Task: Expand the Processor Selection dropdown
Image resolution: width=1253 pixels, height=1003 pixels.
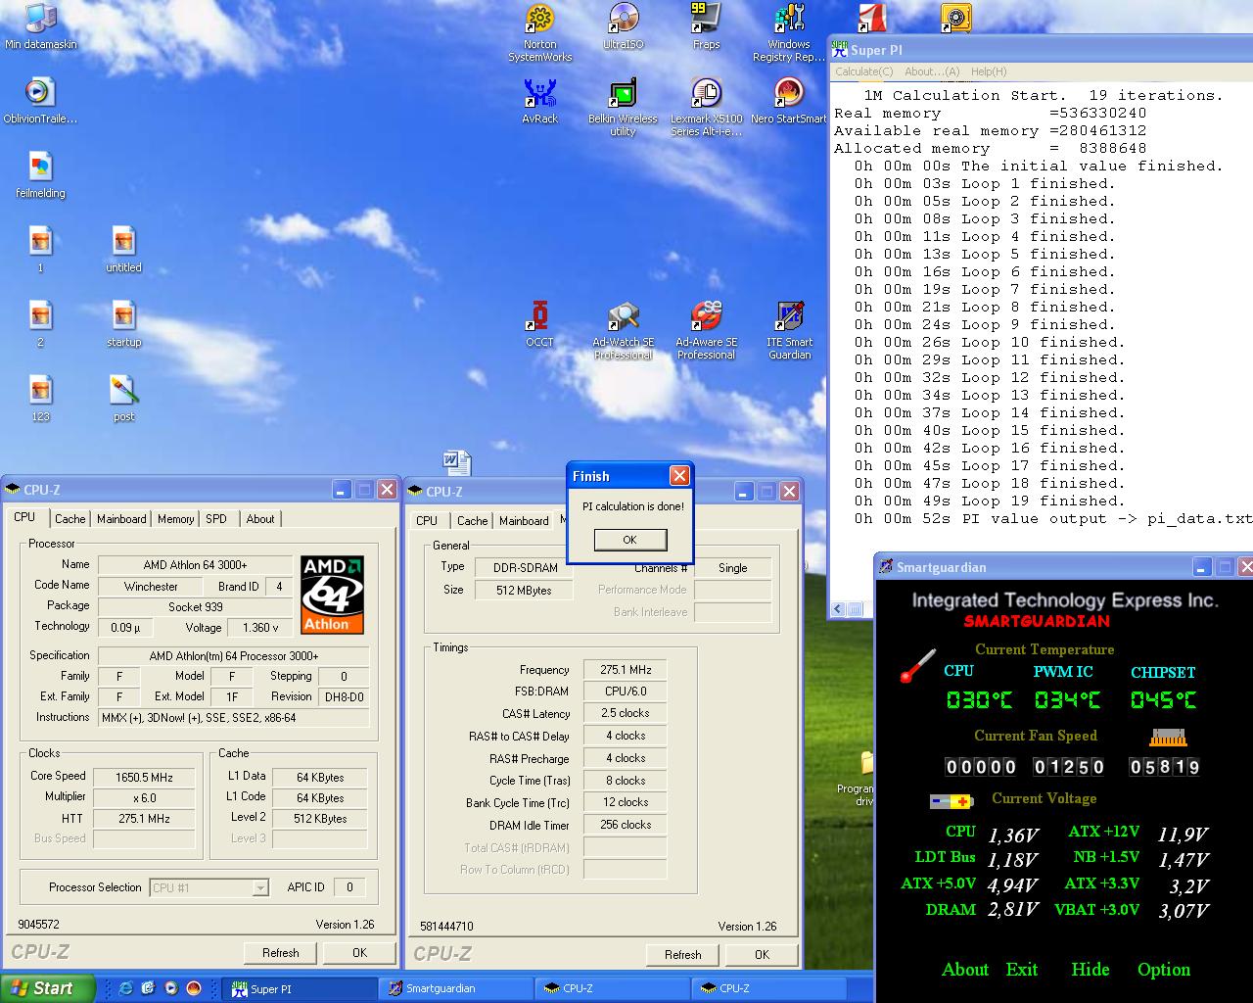Action: [259, 888]
